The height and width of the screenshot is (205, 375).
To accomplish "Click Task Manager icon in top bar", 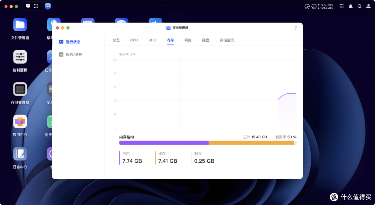I will pos(48,6).
